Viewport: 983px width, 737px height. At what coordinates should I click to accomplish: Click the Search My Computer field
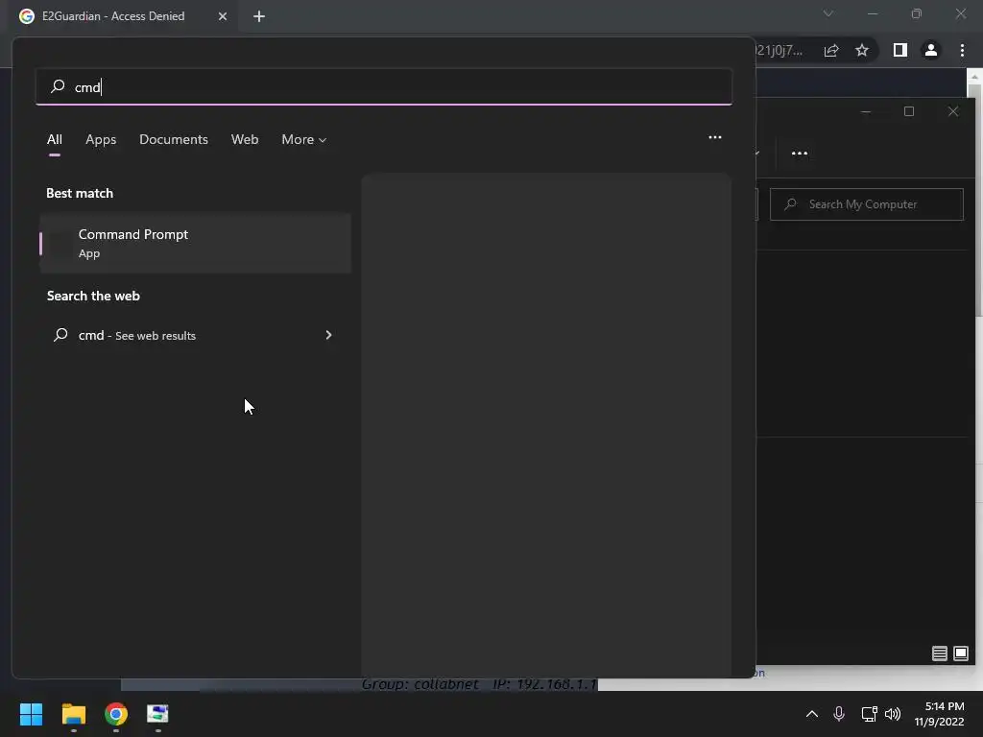[867, 204]
